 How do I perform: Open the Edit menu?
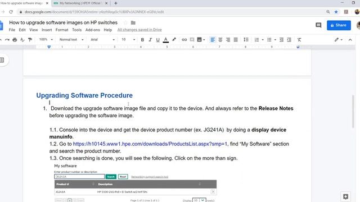(x=22, y=30)
